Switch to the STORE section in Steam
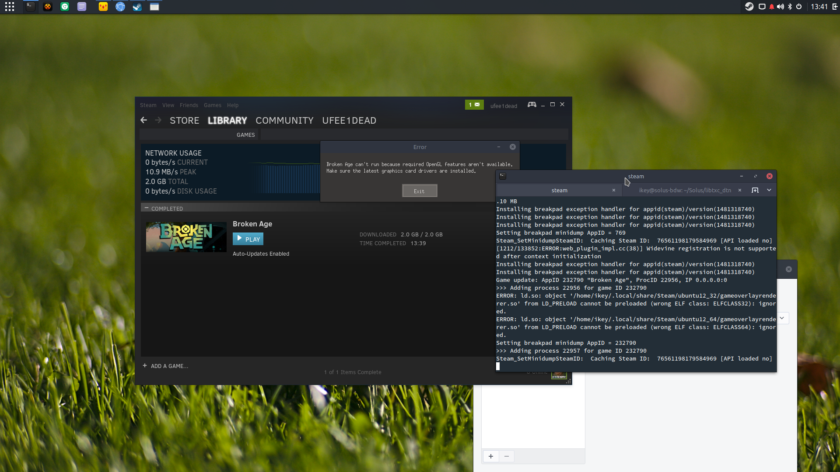Viewport: 840px width, 472px height. coord(184,121)
